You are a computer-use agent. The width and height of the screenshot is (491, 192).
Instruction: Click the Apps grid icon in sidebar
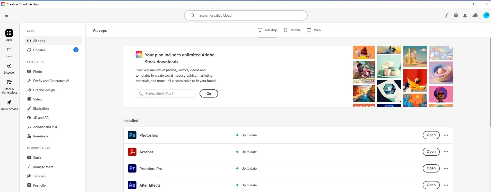pyautogui.click(x=9, y=33)
